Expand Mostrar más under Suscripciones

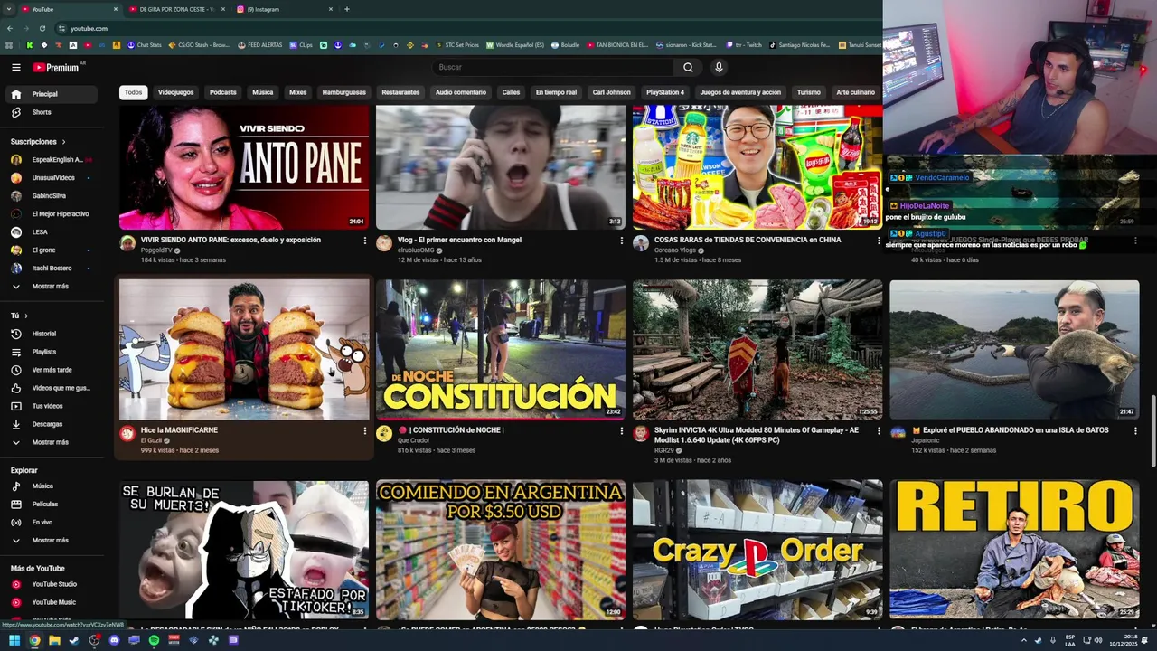pyautogui.click(x=52, y=286)
